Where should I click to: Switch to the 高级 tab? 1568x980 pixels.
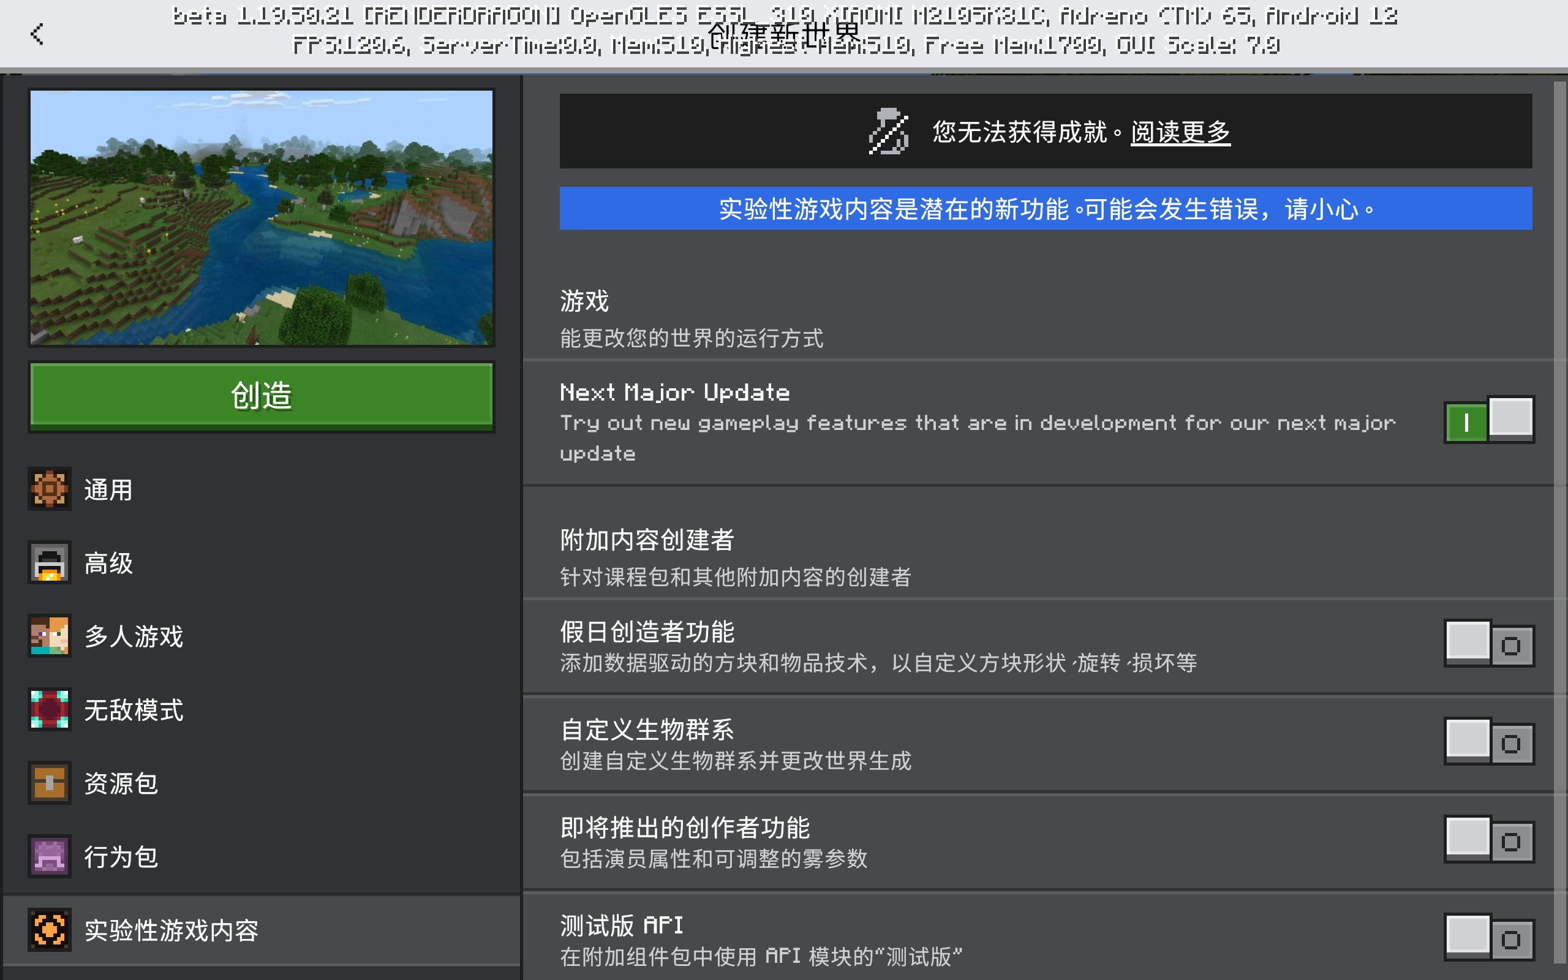coord(262,563)
